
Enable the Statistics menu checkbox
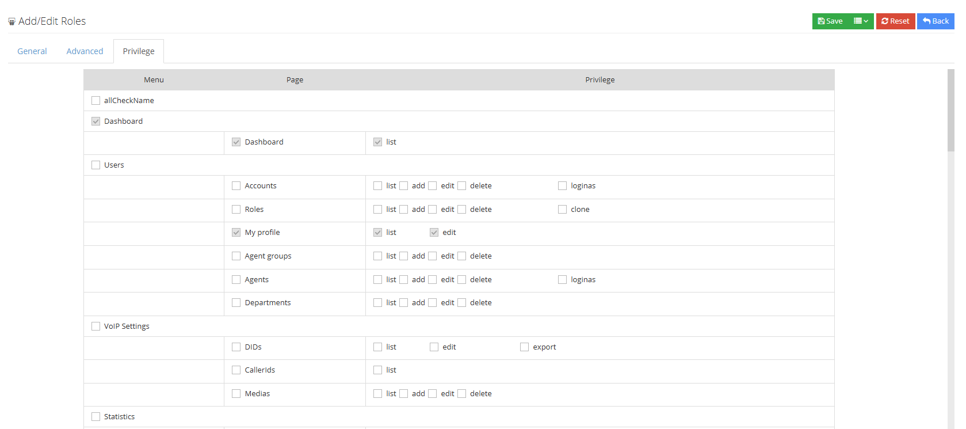pos(96,417)
